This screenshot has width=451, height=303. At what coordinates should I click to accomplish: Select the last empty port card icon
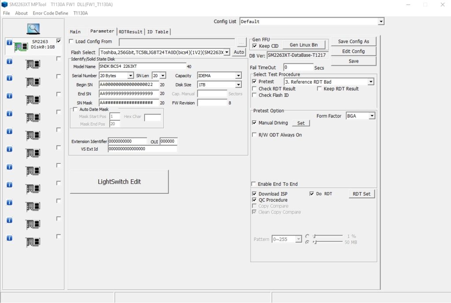point(33,242)
